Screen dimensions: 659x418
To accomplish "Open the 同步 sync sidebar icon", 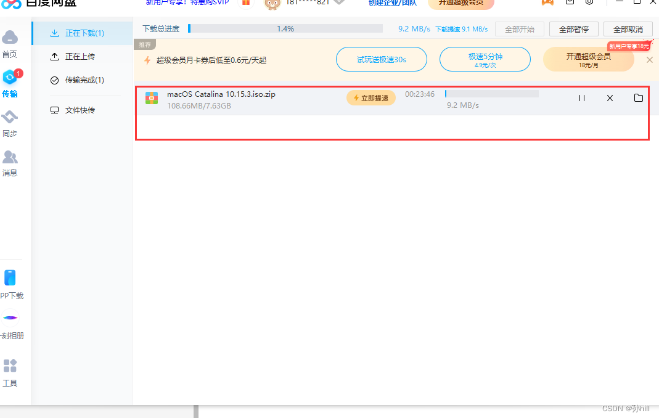I will coord(10,117).
